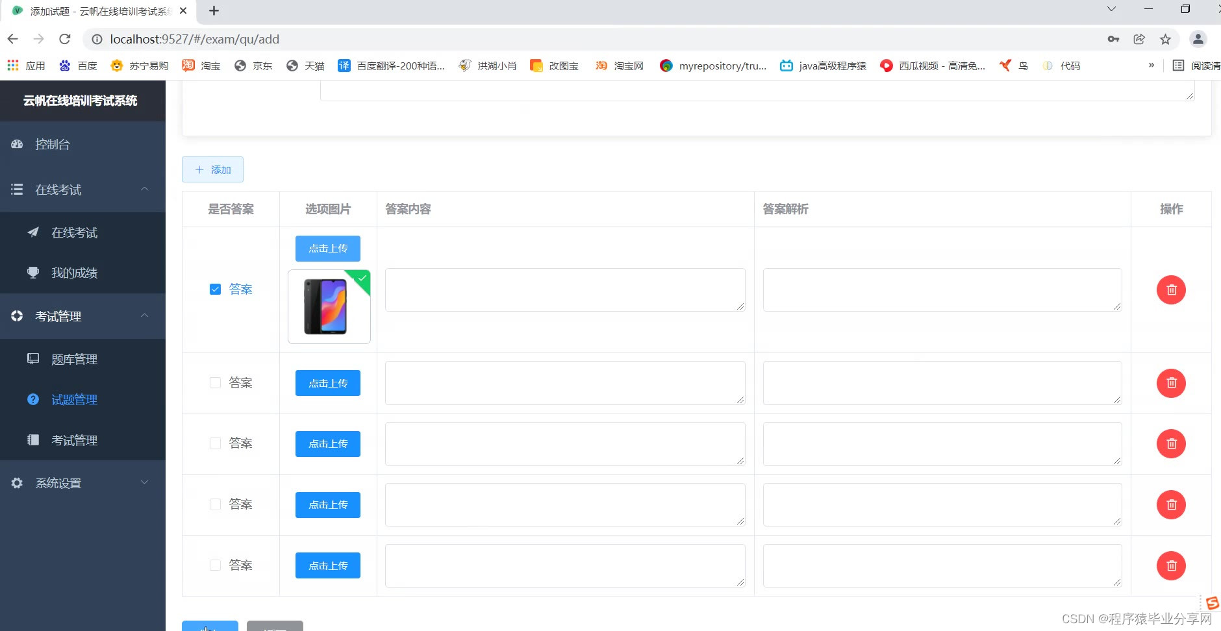Delete the fifth option row with trash icon
This screenshot has height=631, width=1221.
coord(1171,565)
